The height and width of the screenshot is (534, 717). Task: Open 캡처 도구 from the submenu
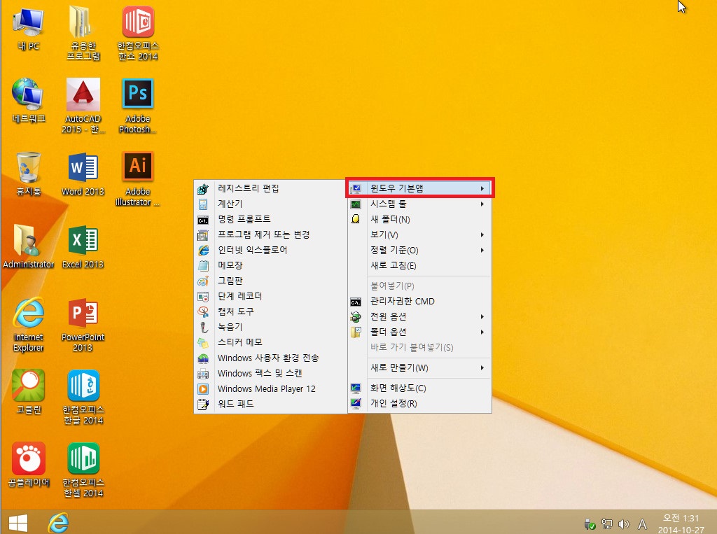pyautogui.click(x=271, y=312)
